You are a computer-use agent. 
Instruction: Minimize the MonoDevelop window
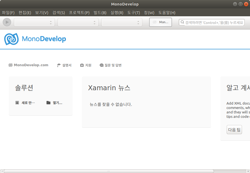click(235, 4)
